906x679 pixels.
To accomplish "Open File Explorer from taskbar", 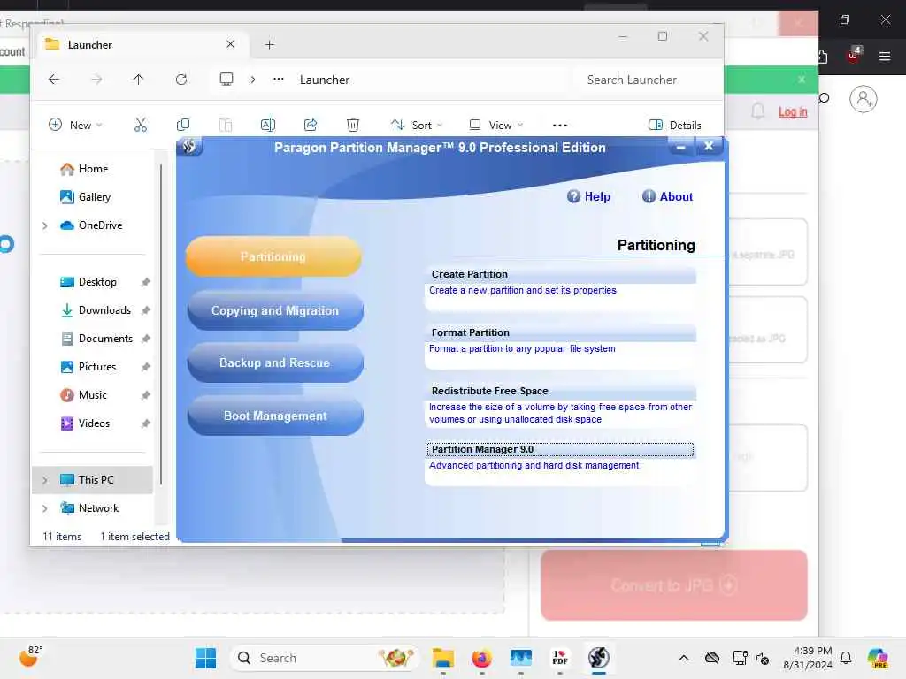I will point(443,658).
